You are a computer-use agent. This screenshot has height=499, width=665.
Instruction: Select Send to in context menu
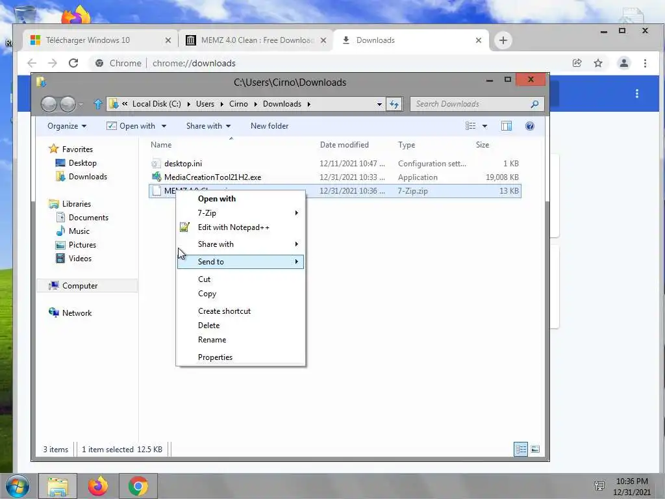pyautogui.click(x=240, y=262)
